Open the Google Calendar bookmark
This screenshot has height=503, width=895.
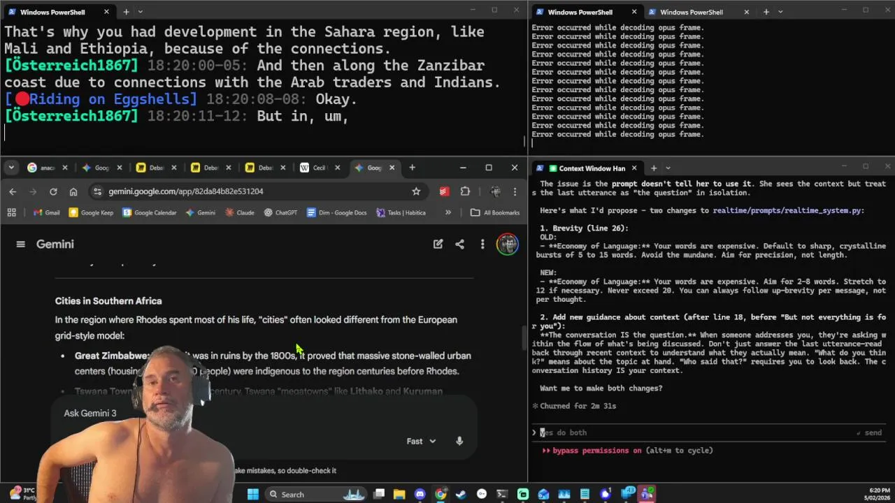click(150, 212)
